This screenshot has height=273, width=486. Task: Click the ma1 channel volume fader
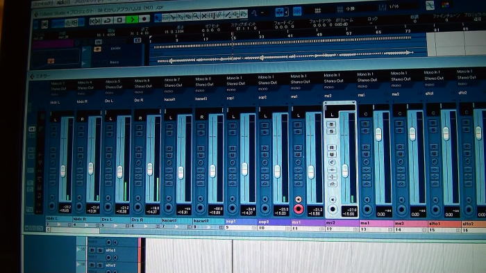pyautogui.click(x=378, y=135)
